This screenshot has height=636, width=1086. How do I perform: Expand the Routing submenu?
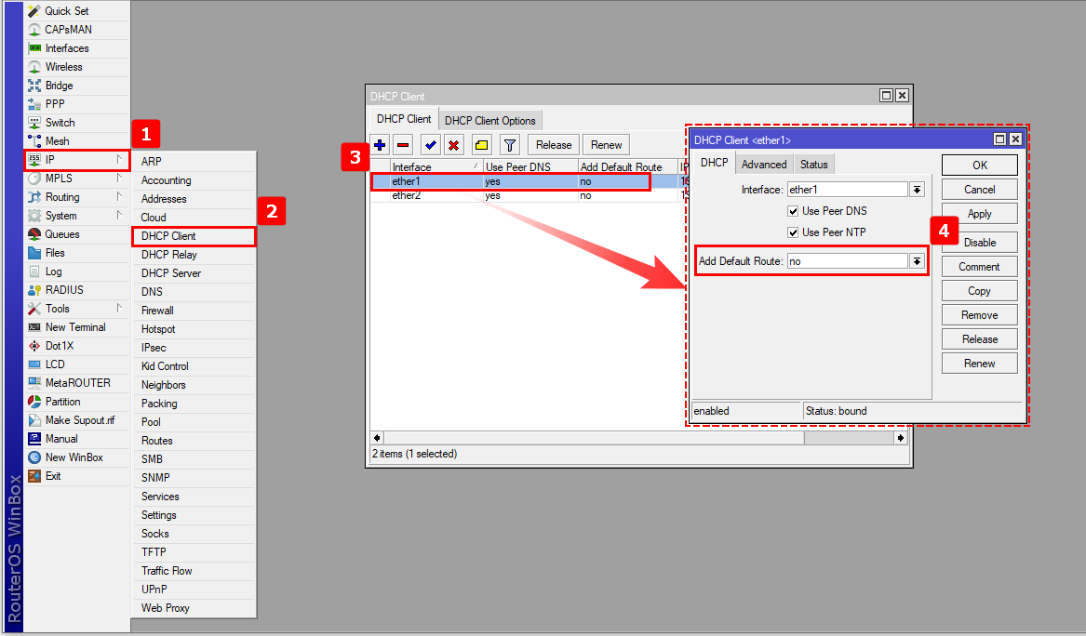coord(119,197)
